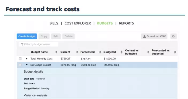Click the Variance analysis heading

[x=36, y=95]
